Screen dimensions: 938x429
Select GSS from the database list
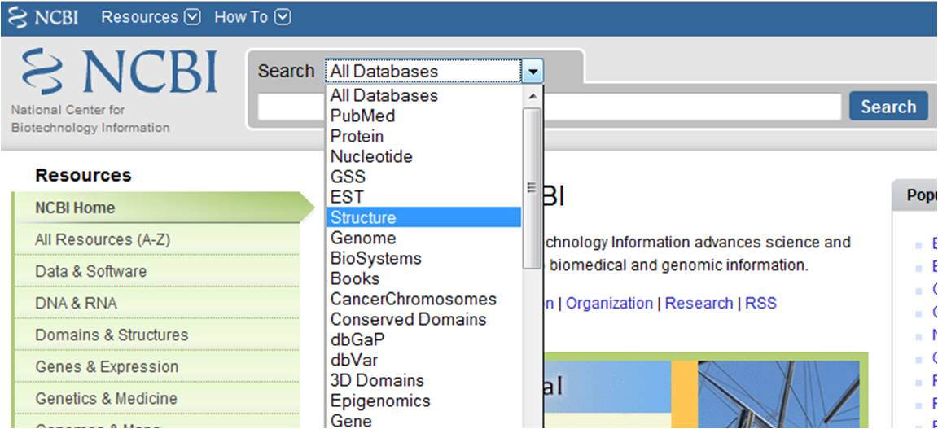click(424, 177)
